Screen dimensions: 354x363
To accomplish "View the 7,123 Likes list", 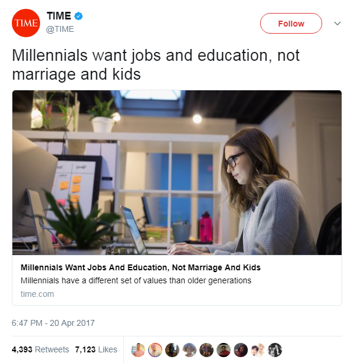I will pyautogui.click(x=96, y=349).
